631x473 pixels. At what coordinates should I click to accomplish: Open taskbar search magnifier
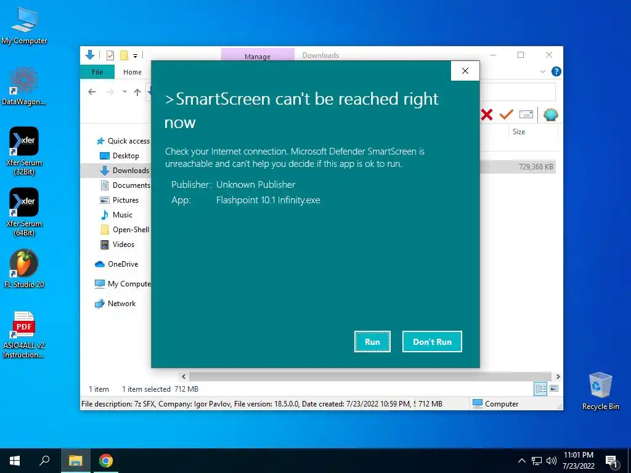point(44,461)
